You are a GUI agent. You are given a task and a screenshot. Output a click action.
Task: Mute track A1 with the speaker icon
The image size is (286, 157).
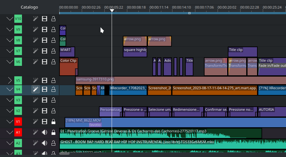pyautogui.click(x=45, y=132)
